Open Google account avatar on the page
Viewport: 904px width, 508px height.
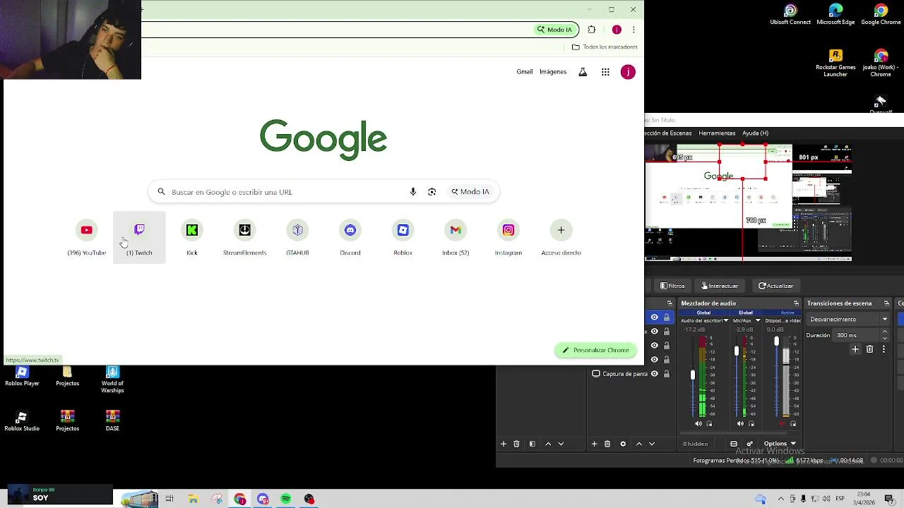point(628,72)
